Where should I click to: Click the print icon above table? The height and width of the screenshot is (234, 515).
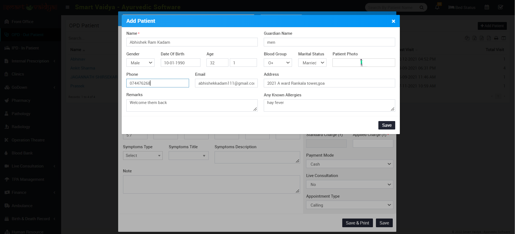[496, 38]
